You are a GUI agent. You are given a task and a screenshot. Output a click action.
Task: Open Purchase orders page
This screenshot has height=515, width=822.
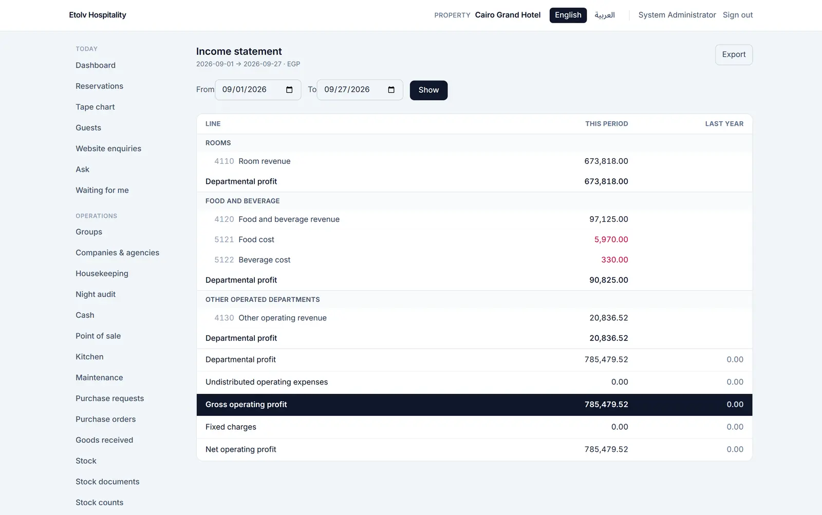(x=105, y=419)
